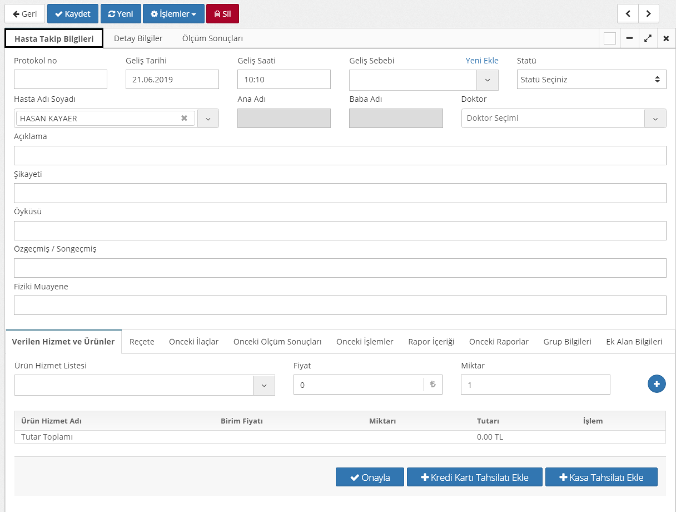
Task: Collapse panel using the minus icon
Action: click(x=629, y=38)
